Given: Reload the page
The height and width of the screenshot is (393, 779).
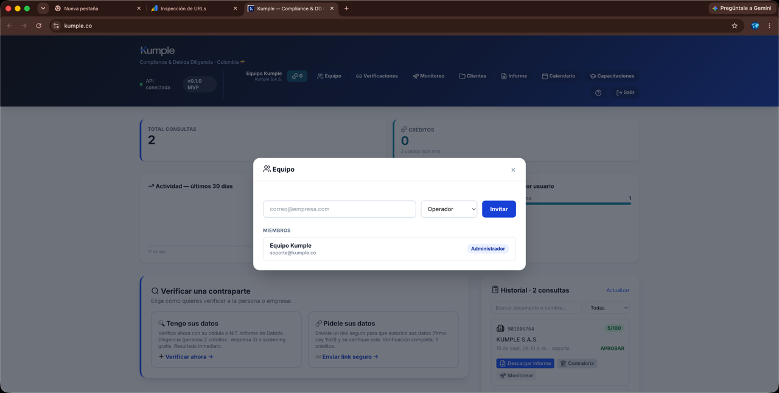Looking at the screenshot, I should tap(38, 26).
